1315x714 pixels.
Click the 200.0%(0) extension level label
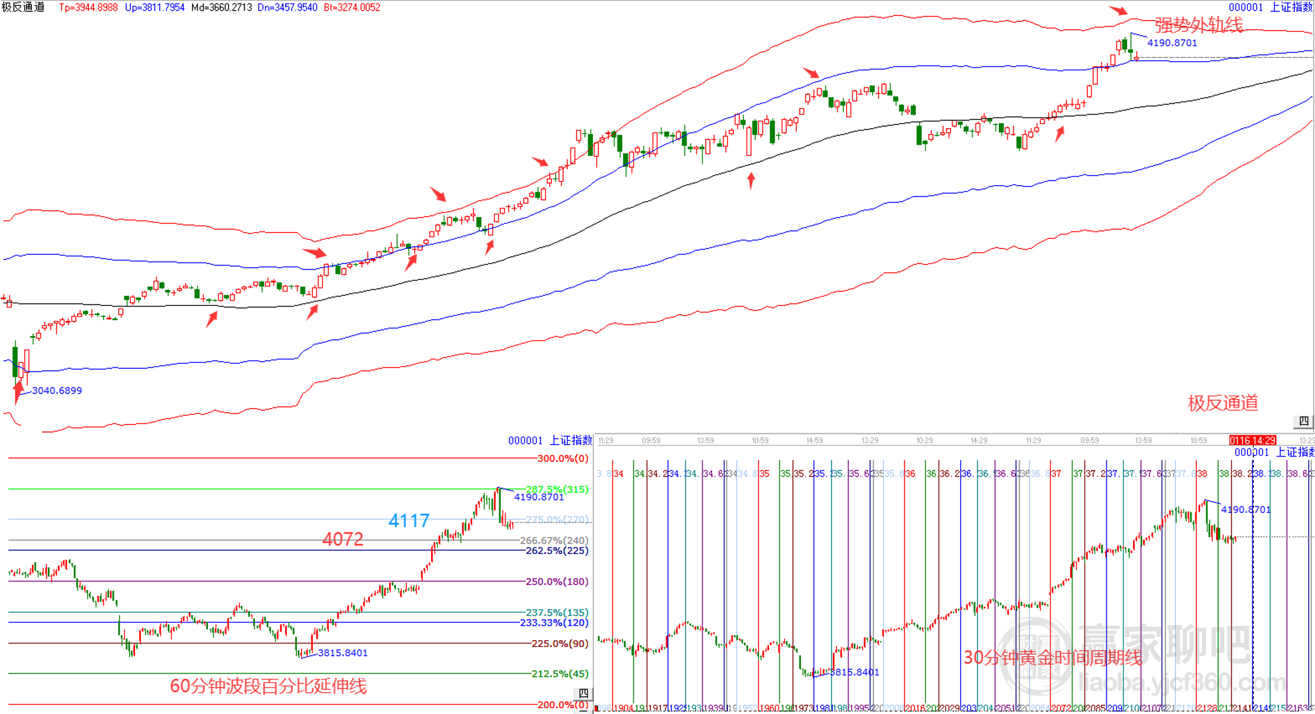(563, 705)
